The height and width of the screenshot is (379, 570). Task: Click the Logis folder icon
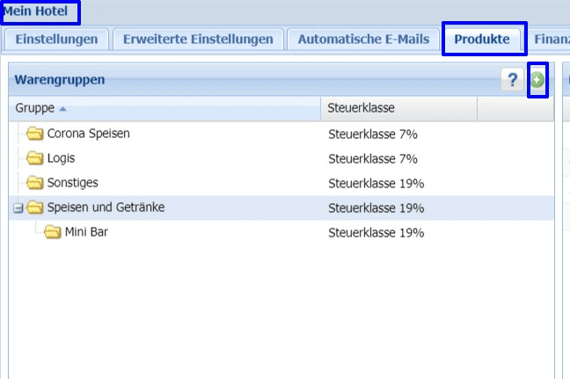tap(35, 159)
